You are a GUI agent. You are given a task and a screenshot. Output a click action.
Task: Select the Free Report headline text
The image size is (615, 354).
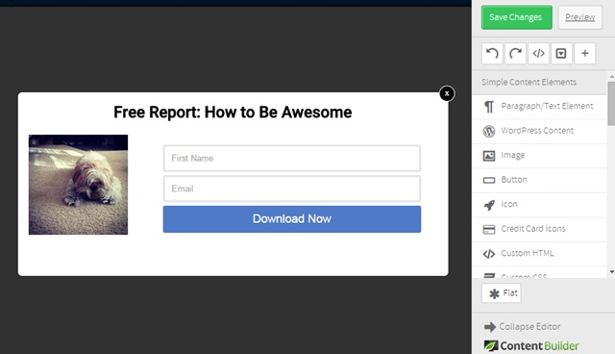pyautogui.click(x=233, y=113)
